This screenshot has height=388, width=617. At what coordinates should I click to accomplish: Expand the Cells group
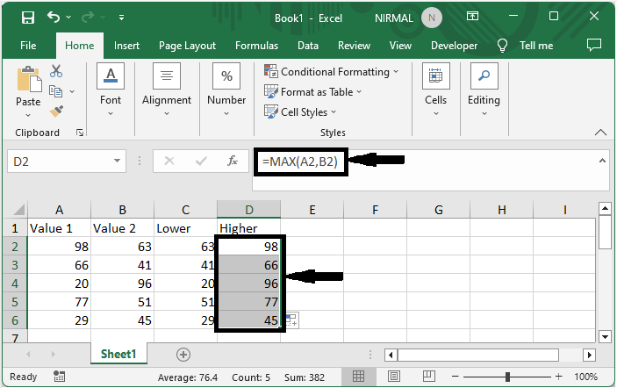(435, 90)
